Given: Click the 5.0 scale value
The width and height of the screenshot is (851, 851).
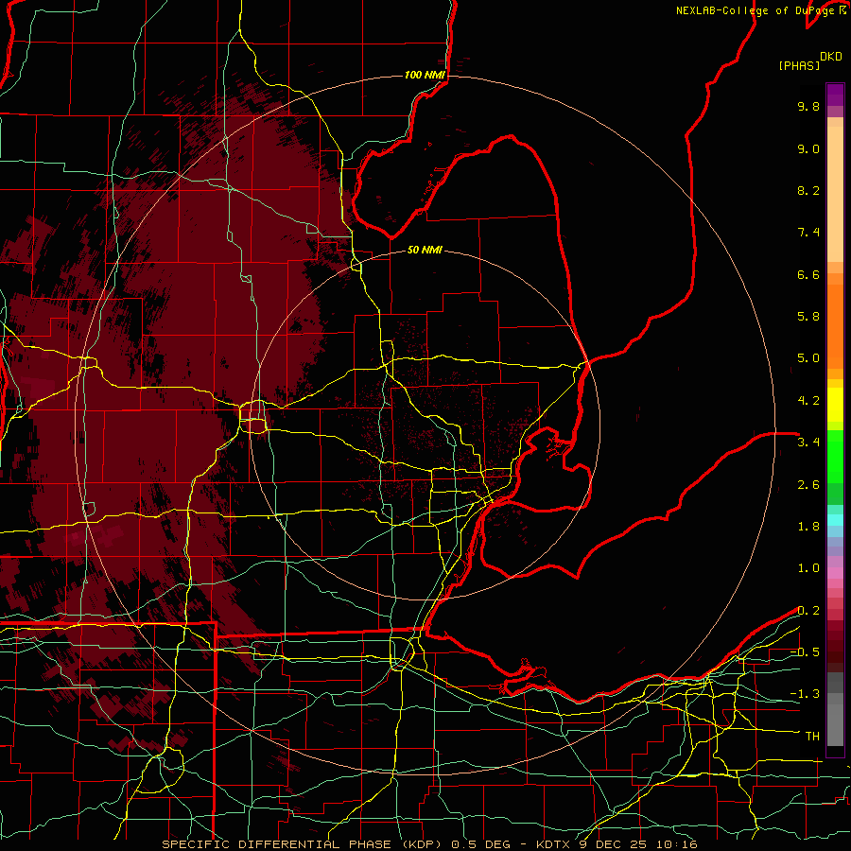Looking at the screenshot, I should 808,358.
